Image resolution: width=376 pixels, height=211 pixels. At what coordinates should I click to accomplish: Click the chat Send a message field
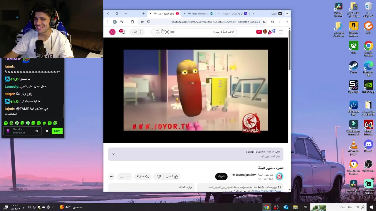[x=22, y=131]
